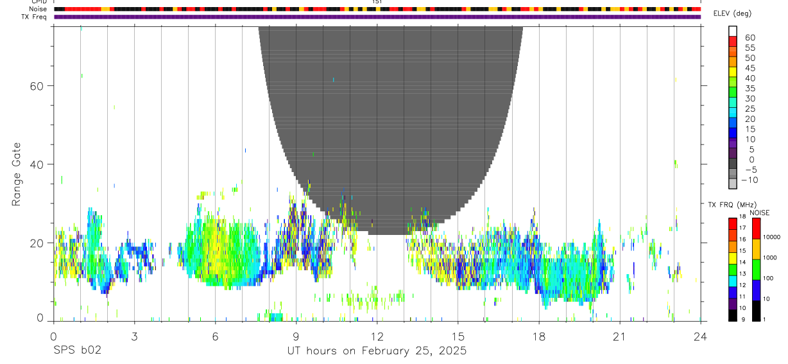Click the 10000 label in NOISE legend

771,237
